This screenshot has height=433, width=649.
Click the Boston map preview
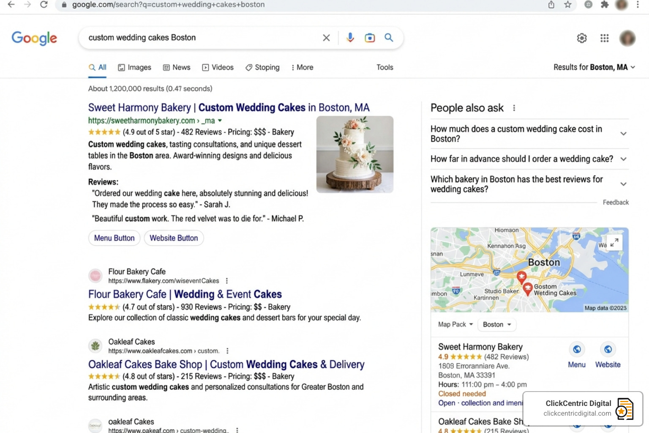pyautogui.click(x=529, y=270)
